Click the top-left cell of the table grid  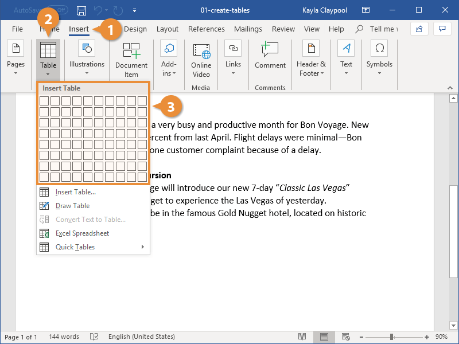click(x=44, y=101)
